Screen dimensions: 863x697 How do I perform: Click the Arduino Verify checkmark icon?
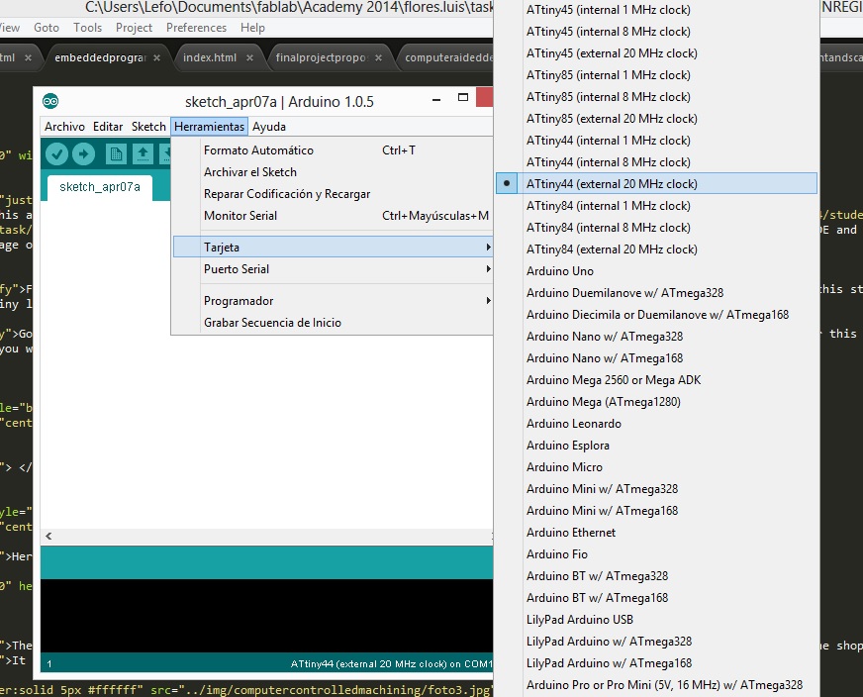point(56,154)
